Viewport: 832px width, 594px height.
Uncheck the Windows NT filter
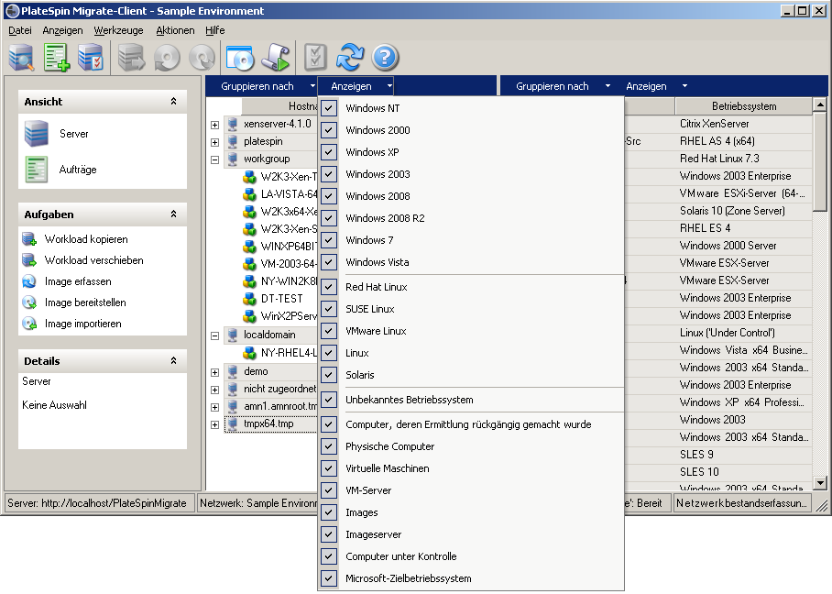330,108
